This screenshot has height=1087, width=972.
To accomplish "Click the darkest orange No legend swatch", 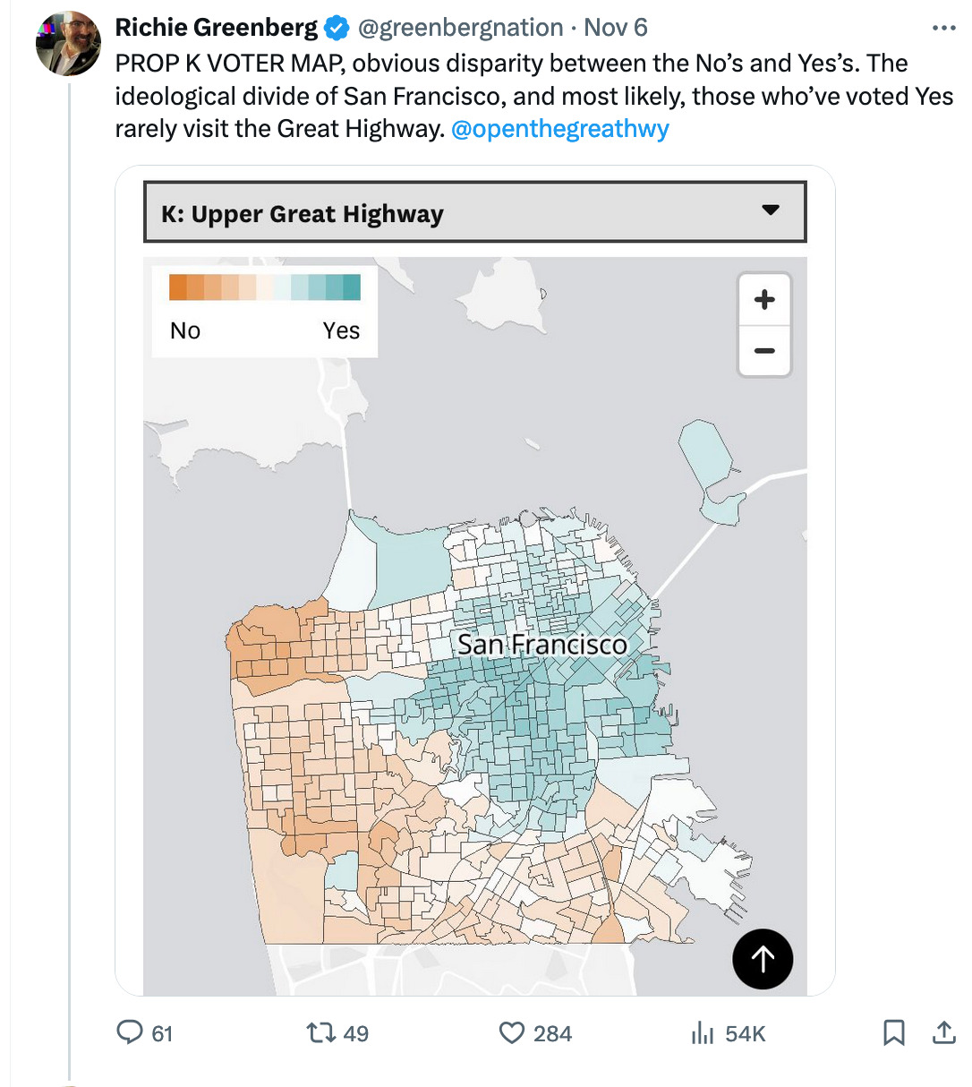I will (177, 287).
